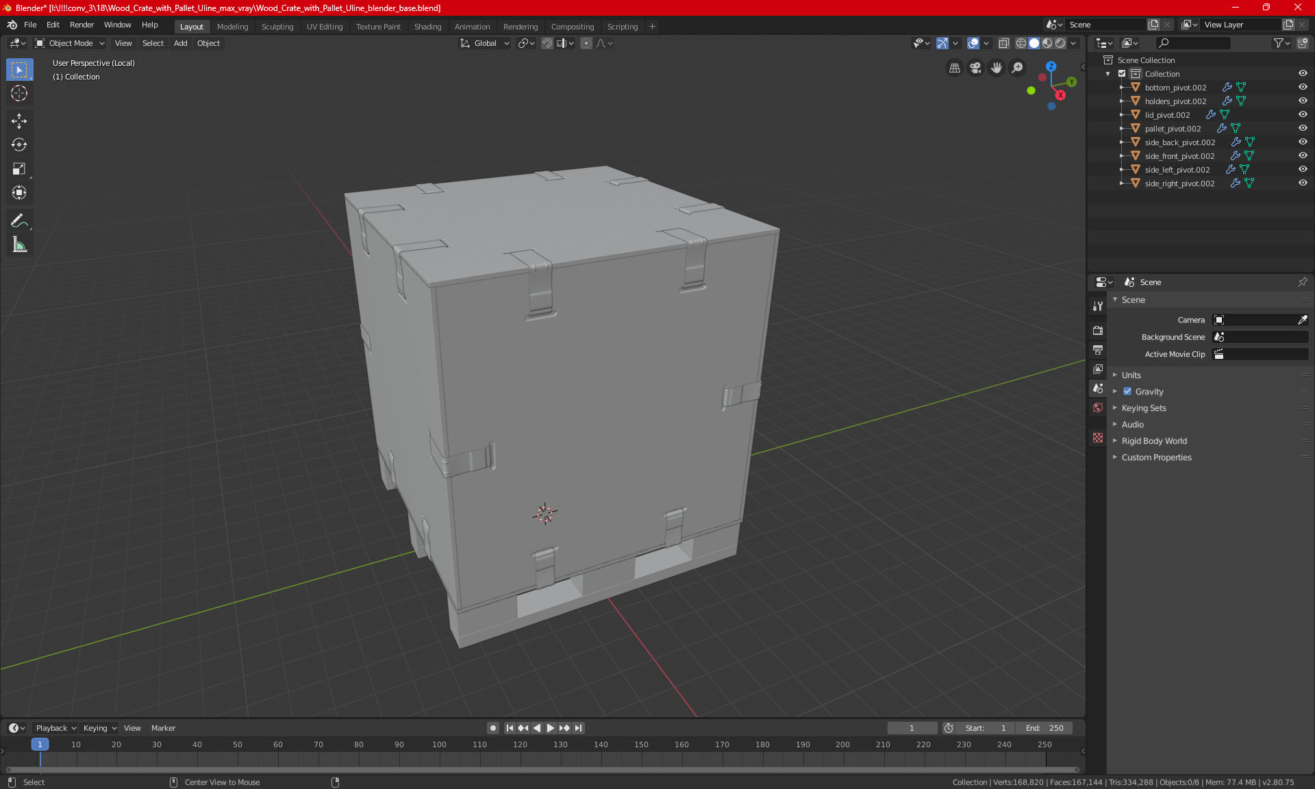Open the Keying popover in the timeline
The width and height of the screenshot is (1315, 789).
(99, 728)
